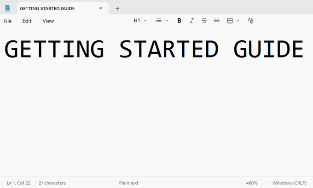This screenshot has height=188, width=313.
Task: Click in the GETTING STARTED GUIDE heading text
Action: click(x=154, y=49)
